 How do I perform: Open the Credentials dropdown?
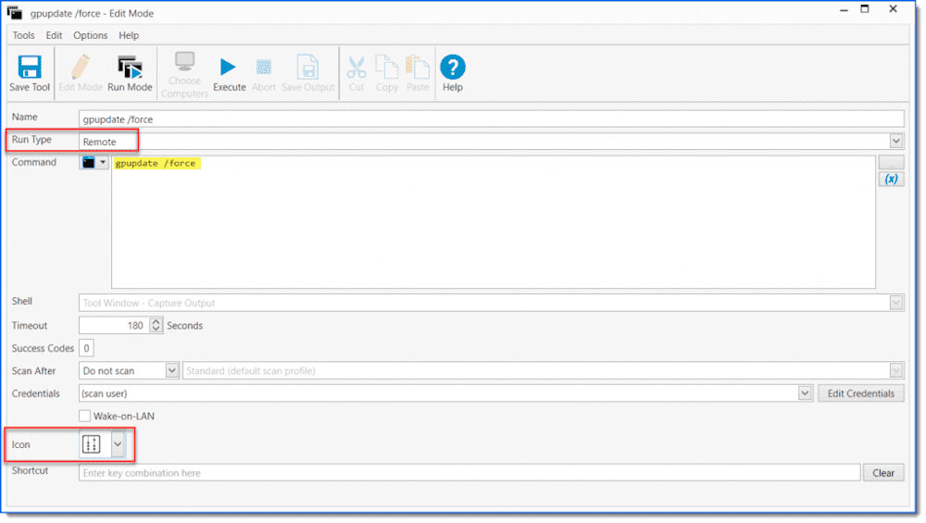(x=805, y=393)
